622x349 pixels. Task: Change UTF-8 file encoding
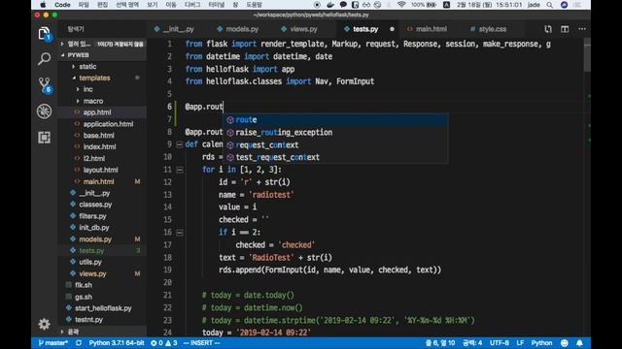coord(500,343)
